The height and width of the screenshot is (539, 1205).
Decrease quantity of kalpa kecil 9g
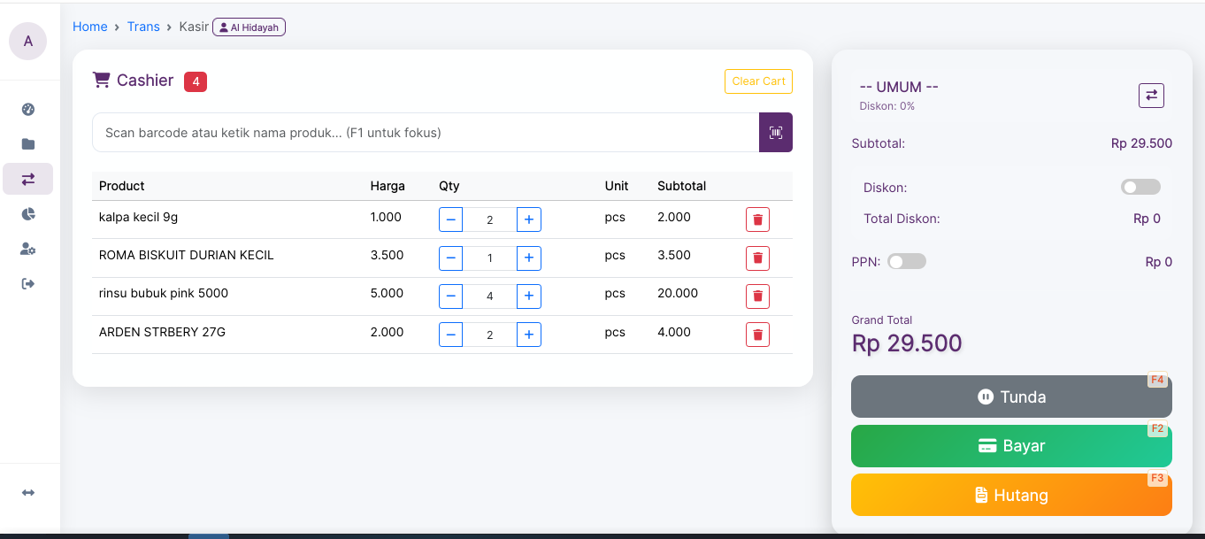tap(450, 219)
